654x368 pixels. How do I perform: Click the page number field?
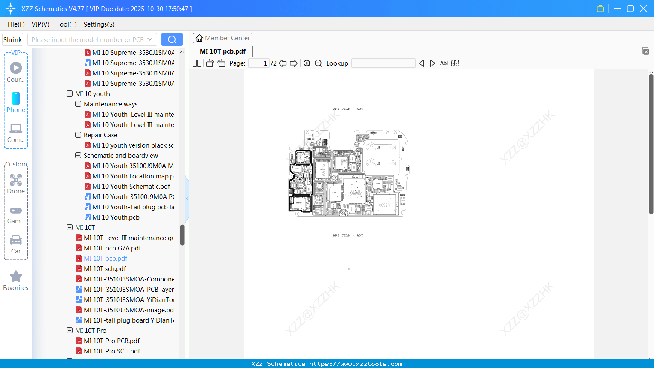coord(259,63)
